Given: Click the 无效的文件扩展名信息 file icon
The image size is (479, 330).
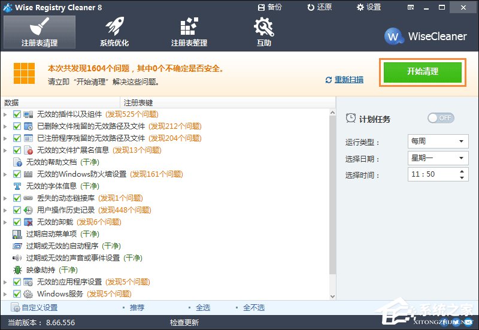Looking at the screenshot, I should pyautogui.click(x=28, y=150).
